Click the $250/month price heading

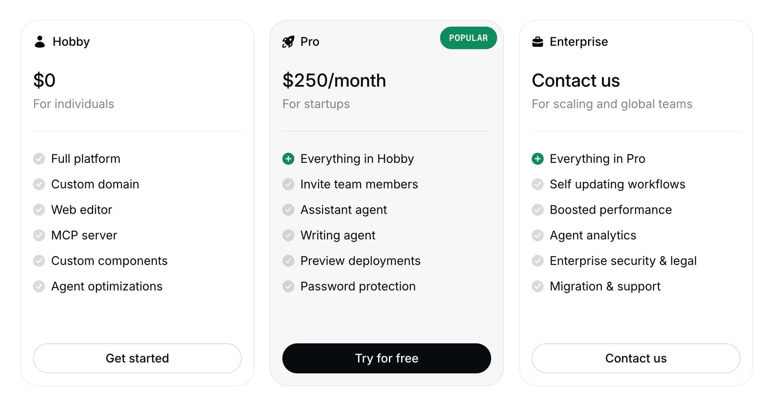pyautogui.click(x=334, y=81)
